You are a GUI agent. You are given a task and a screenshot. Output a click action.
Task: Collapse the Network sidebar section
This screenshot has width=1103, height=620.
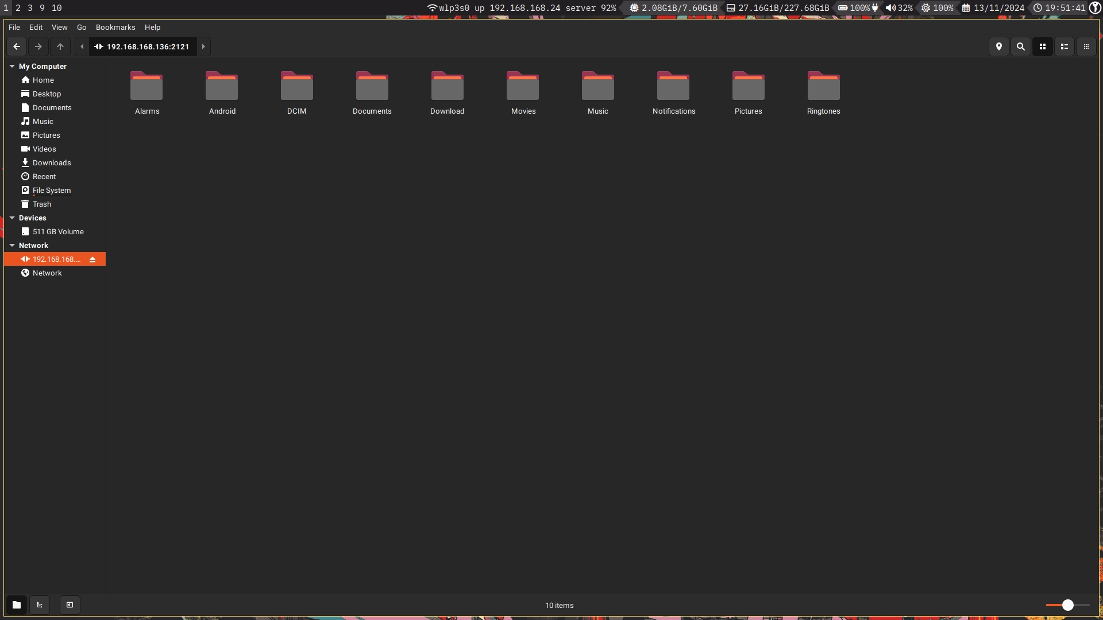pyautogui.click(x=12, y=245)
